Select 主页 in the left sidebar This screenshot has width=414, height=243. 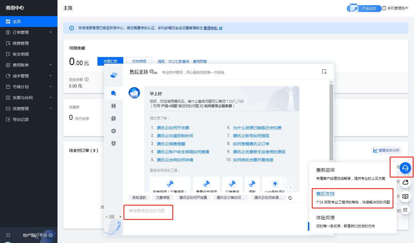(29, 21)
